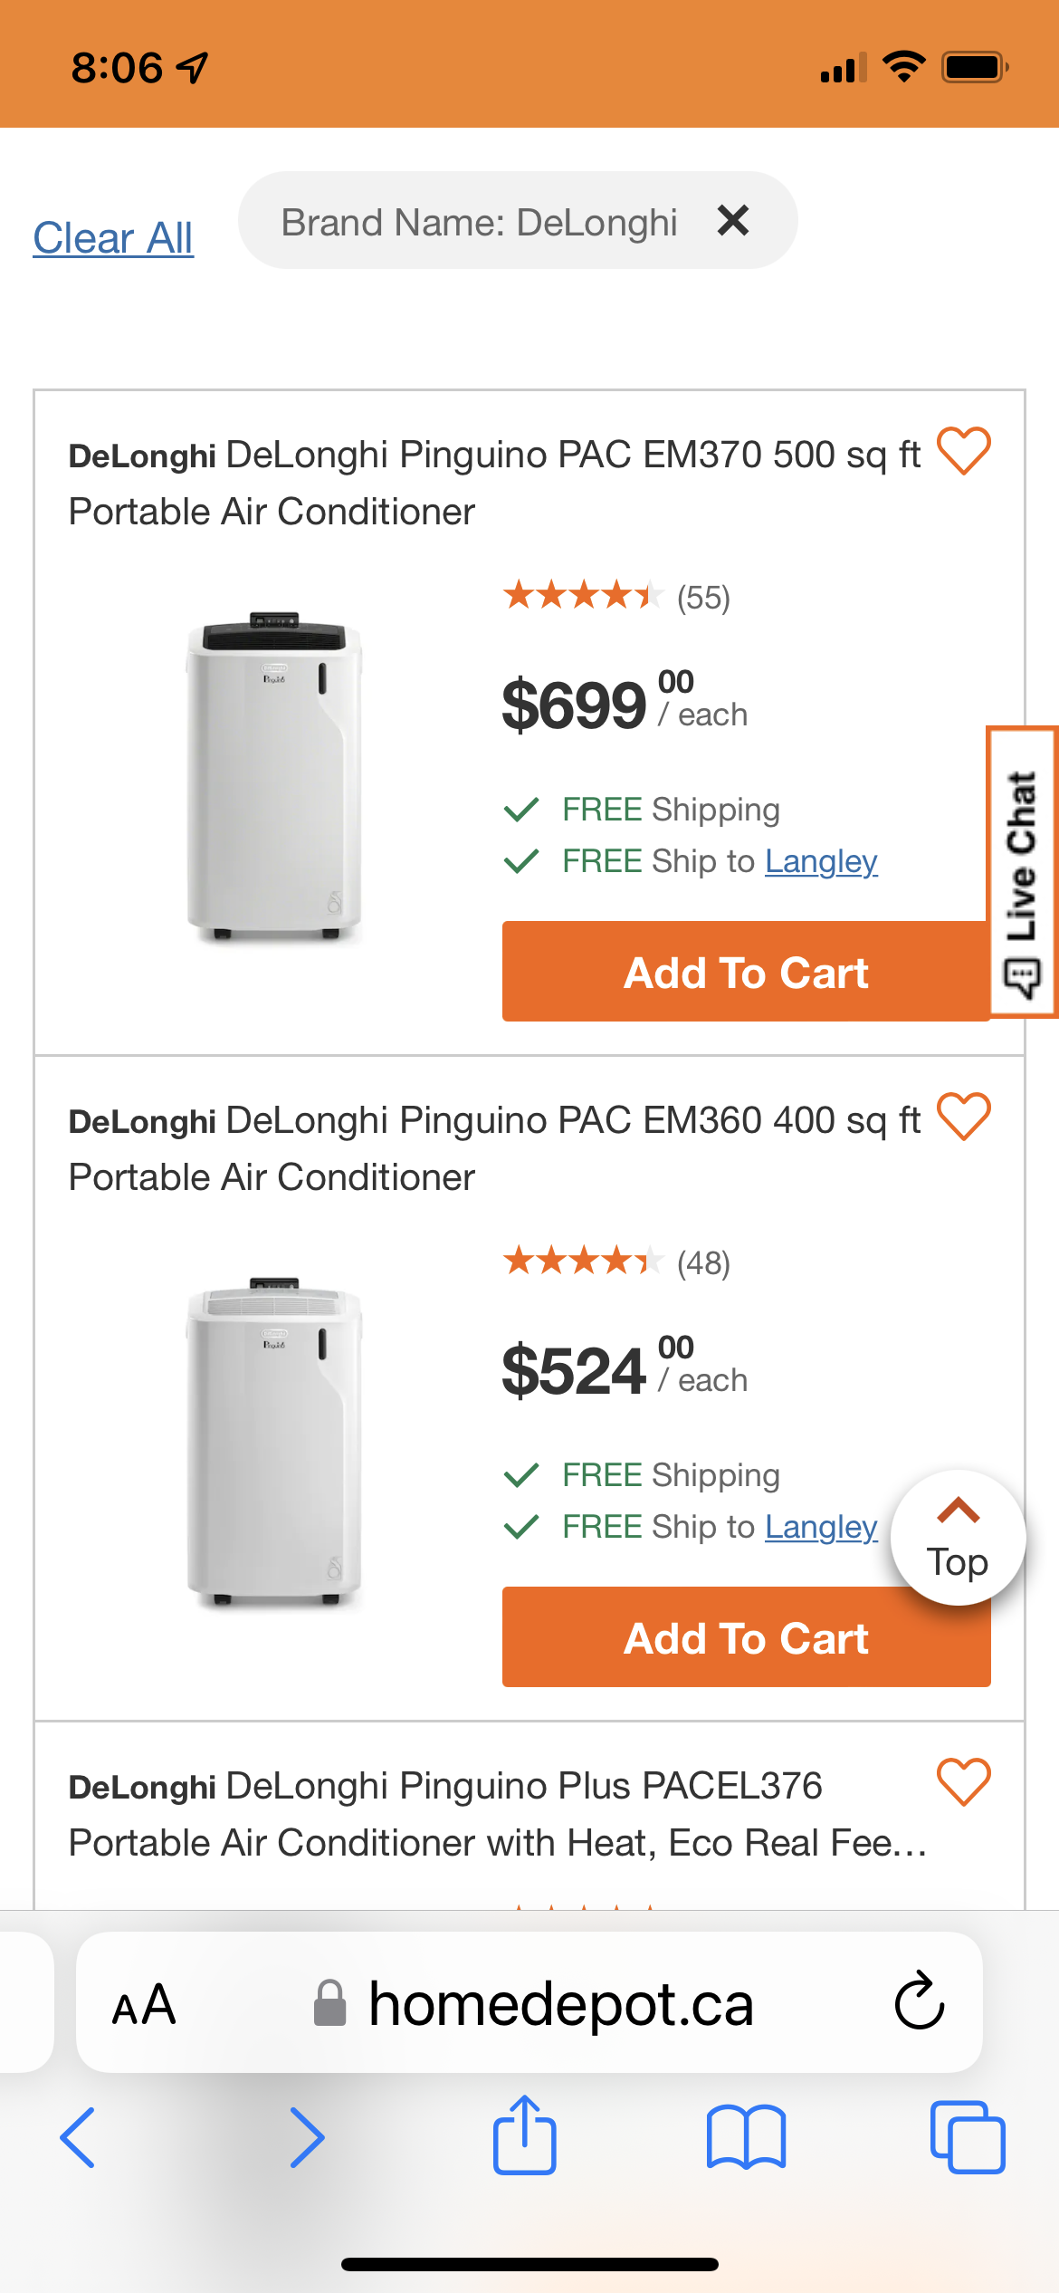The height and width of the screenshot is (2293, 1059).
Task: Reload the homedepot.ca page
Action: coord(919,2001)
